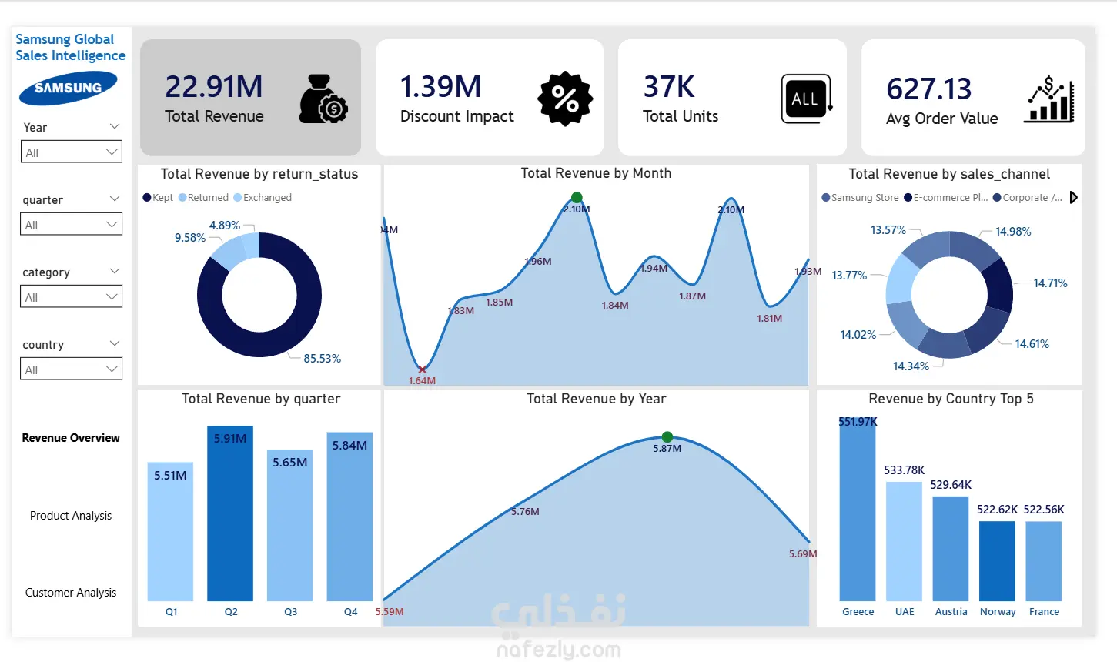The width and height of the screenshot is (1117, 662).
Task: Open the Year All dropdown
Action: (x=72, y=152)
